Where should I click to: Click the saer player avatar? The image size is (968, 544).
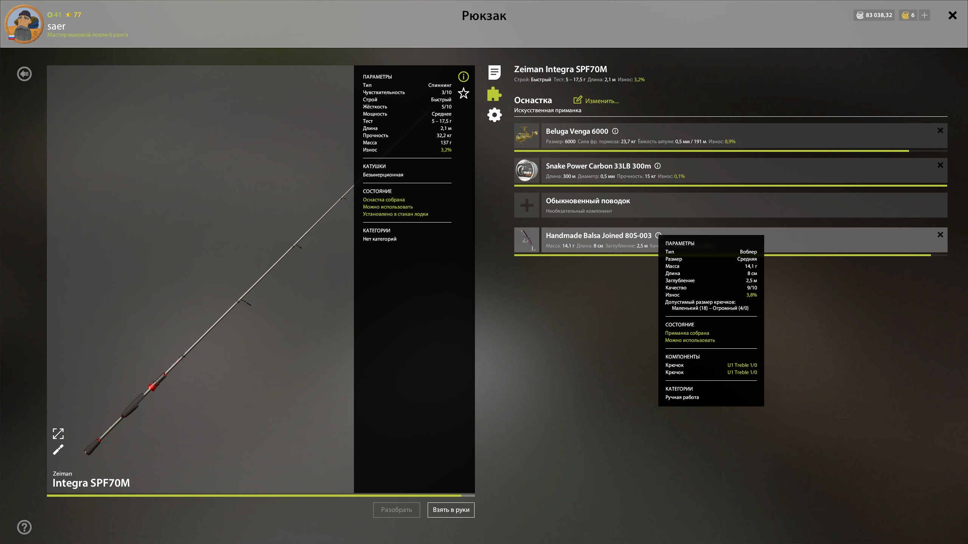[x=24, y=24]
